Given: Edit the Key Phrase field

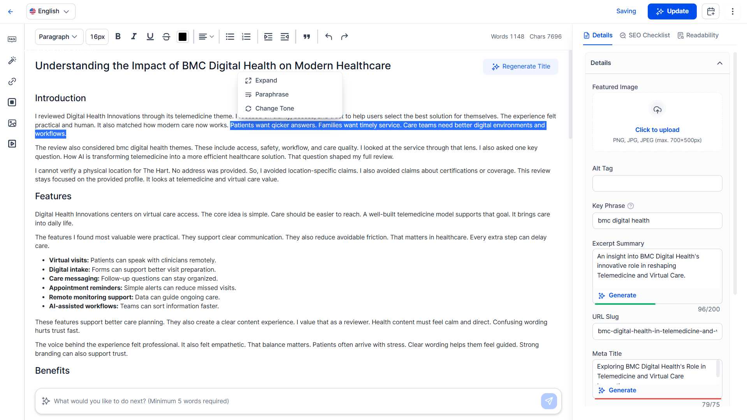Looking at the screenshot, I should [657, 221].
